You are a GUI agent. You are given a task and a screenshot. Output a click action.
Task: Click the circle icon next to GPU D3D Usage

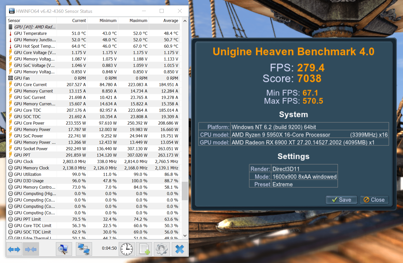click(11, 181)
